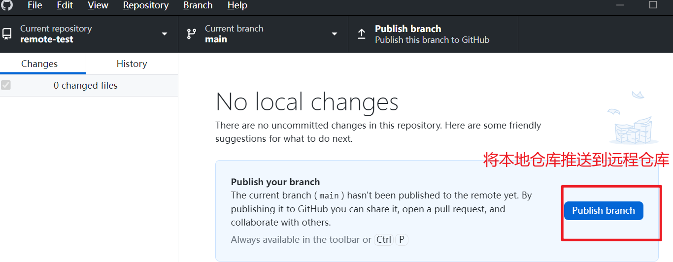Screen dimensions: 673x262
Task: Click the upload arrow icon in the toolbar
Action: tap(362, 34)
